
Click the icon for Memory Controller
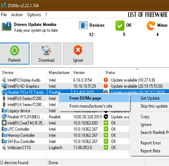tap(4, 135)
